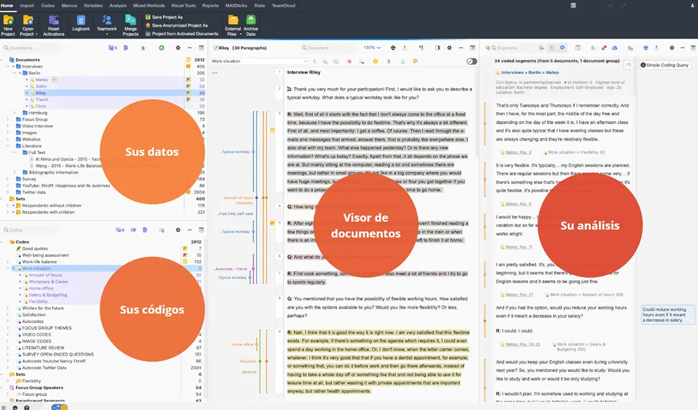Click the orange comment bubble icon
Image resolution: width=698 pixels, height=410 pixels.
tap(415, 61)
